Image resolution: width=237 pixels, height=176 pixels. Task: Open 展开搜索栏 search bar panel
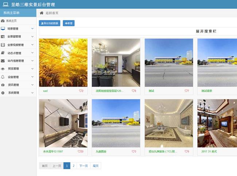pyautogui.click(x=206, y=31)
